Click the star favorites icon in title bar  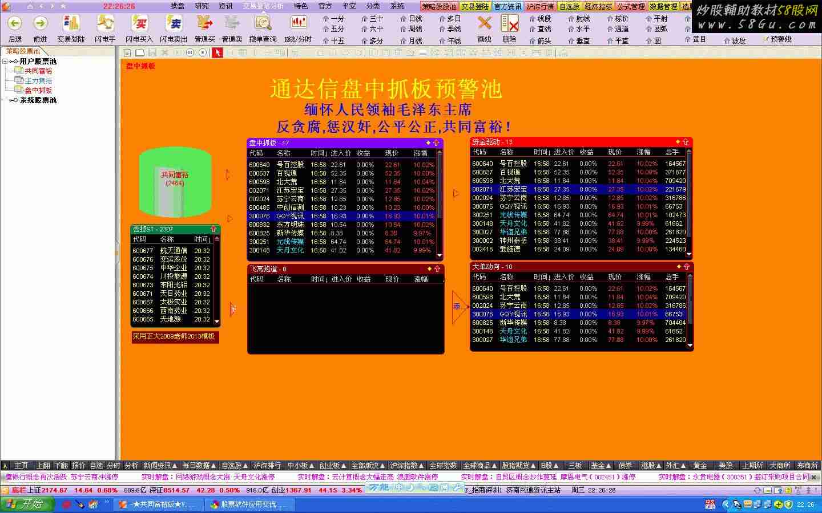63,6
